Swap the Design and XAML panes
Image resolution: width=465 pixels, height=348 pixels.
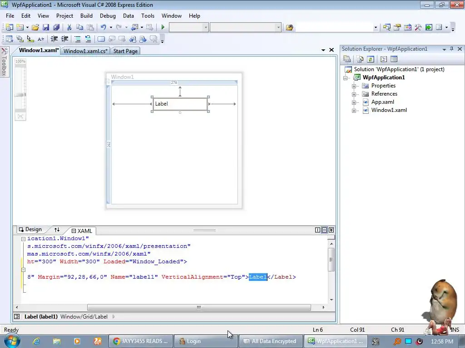tap(57, 230)
